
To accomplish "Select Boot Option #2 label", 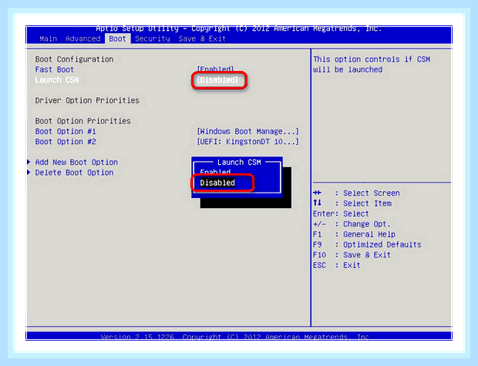I will click(66, 142).
